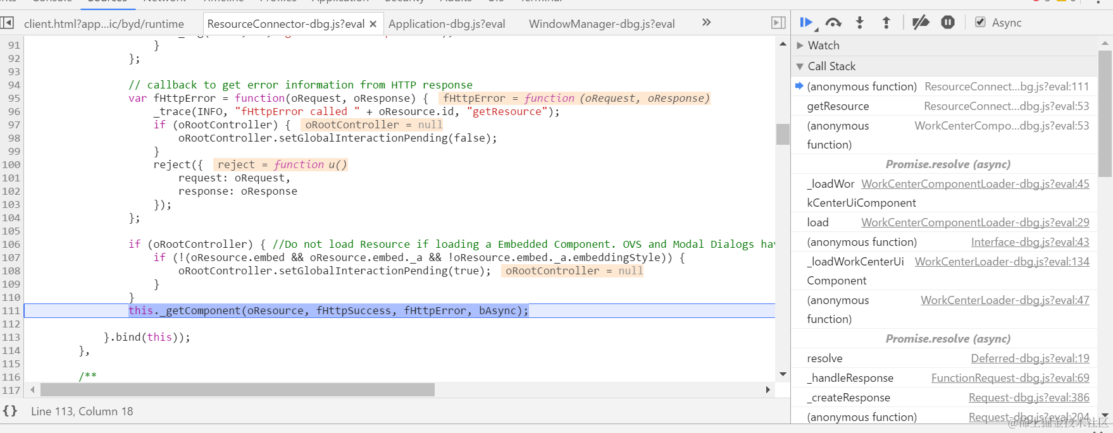The height and width of the screenshot is (433, 1113).
Task: Open Interface-dbg.js?eval:43 link
Action: click(x=1030, y=242)
